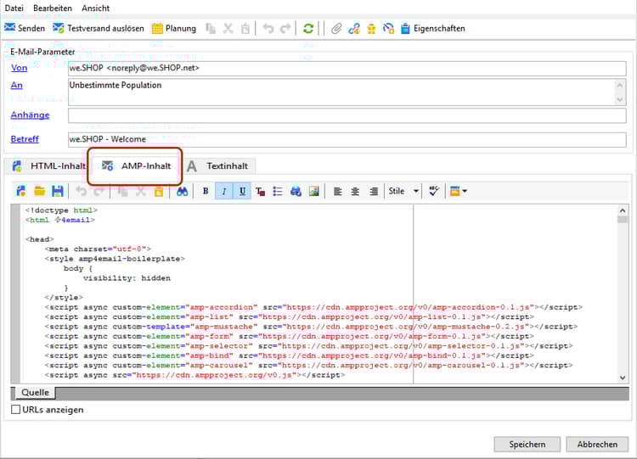The height and width of the screenshot is (459, 637).
Task: Click the paperclip attachment icon
Action: tap(336, 28)
